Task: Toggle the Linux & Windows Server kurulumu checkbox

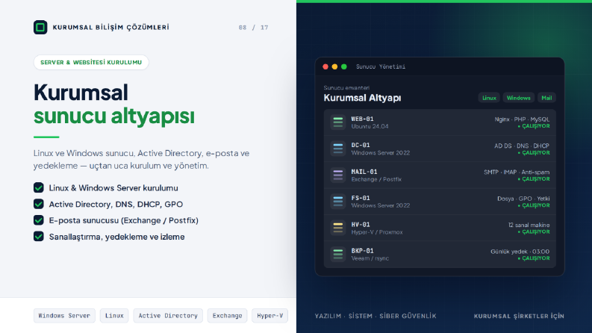Action: [39, 187]
